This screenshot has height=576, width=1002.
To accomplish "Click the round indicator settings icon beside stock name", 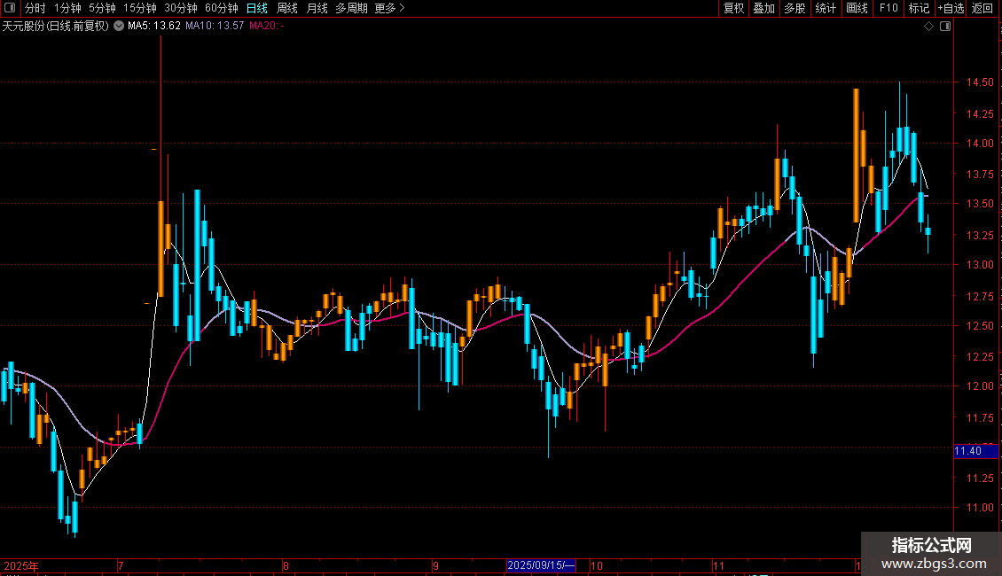I will click(119, 26).
